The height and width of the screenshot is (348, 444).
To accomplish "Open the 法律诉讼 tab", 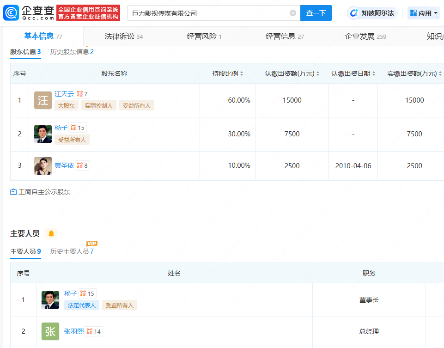I will pos(123,36).
